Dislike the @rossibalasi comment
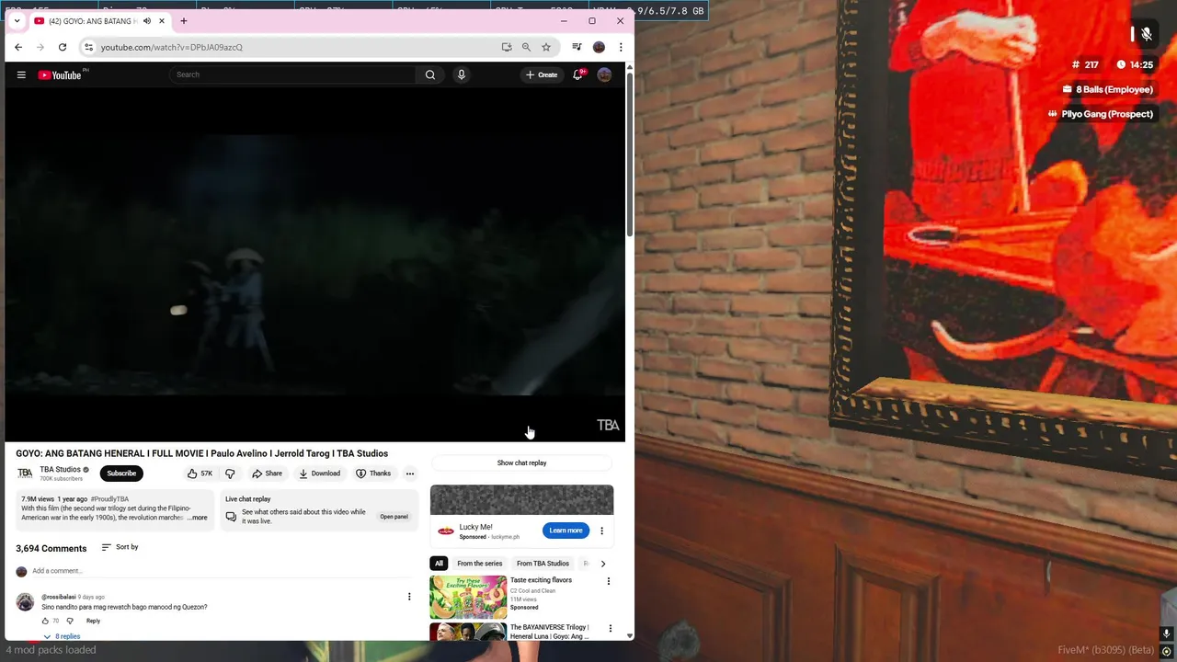 tap(70, 621)
